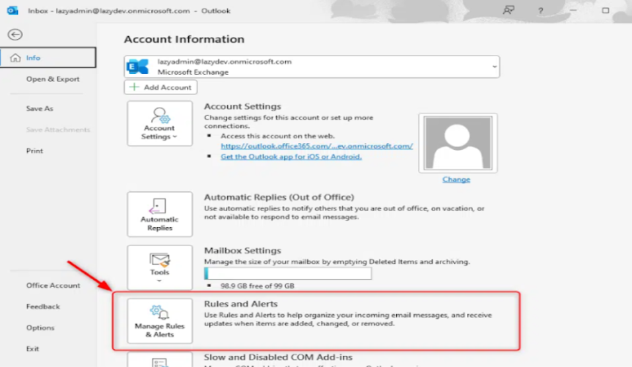
Task: Open the Feedback page
Action: point(43,306)
